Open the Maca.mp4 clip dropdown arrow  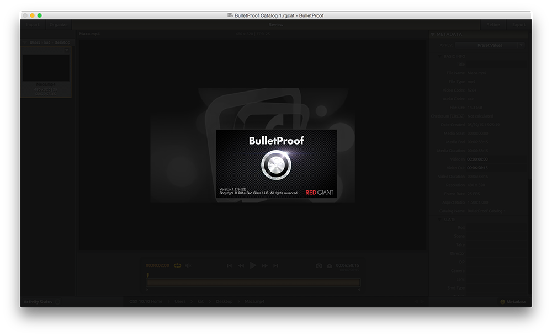[x=67, y=50]
